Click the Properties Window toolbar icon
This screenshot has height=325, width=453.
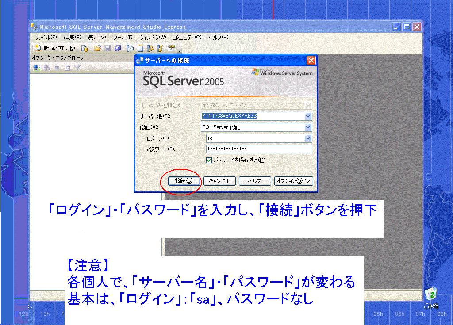(x=171, y=48)
